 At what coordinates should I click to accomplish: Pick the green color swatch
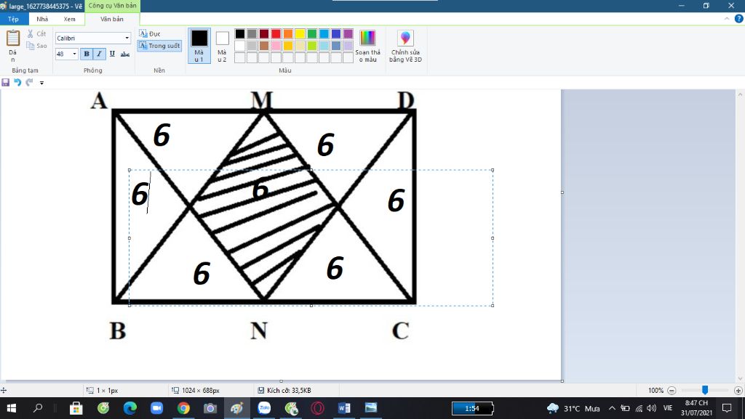coord(311,33)
